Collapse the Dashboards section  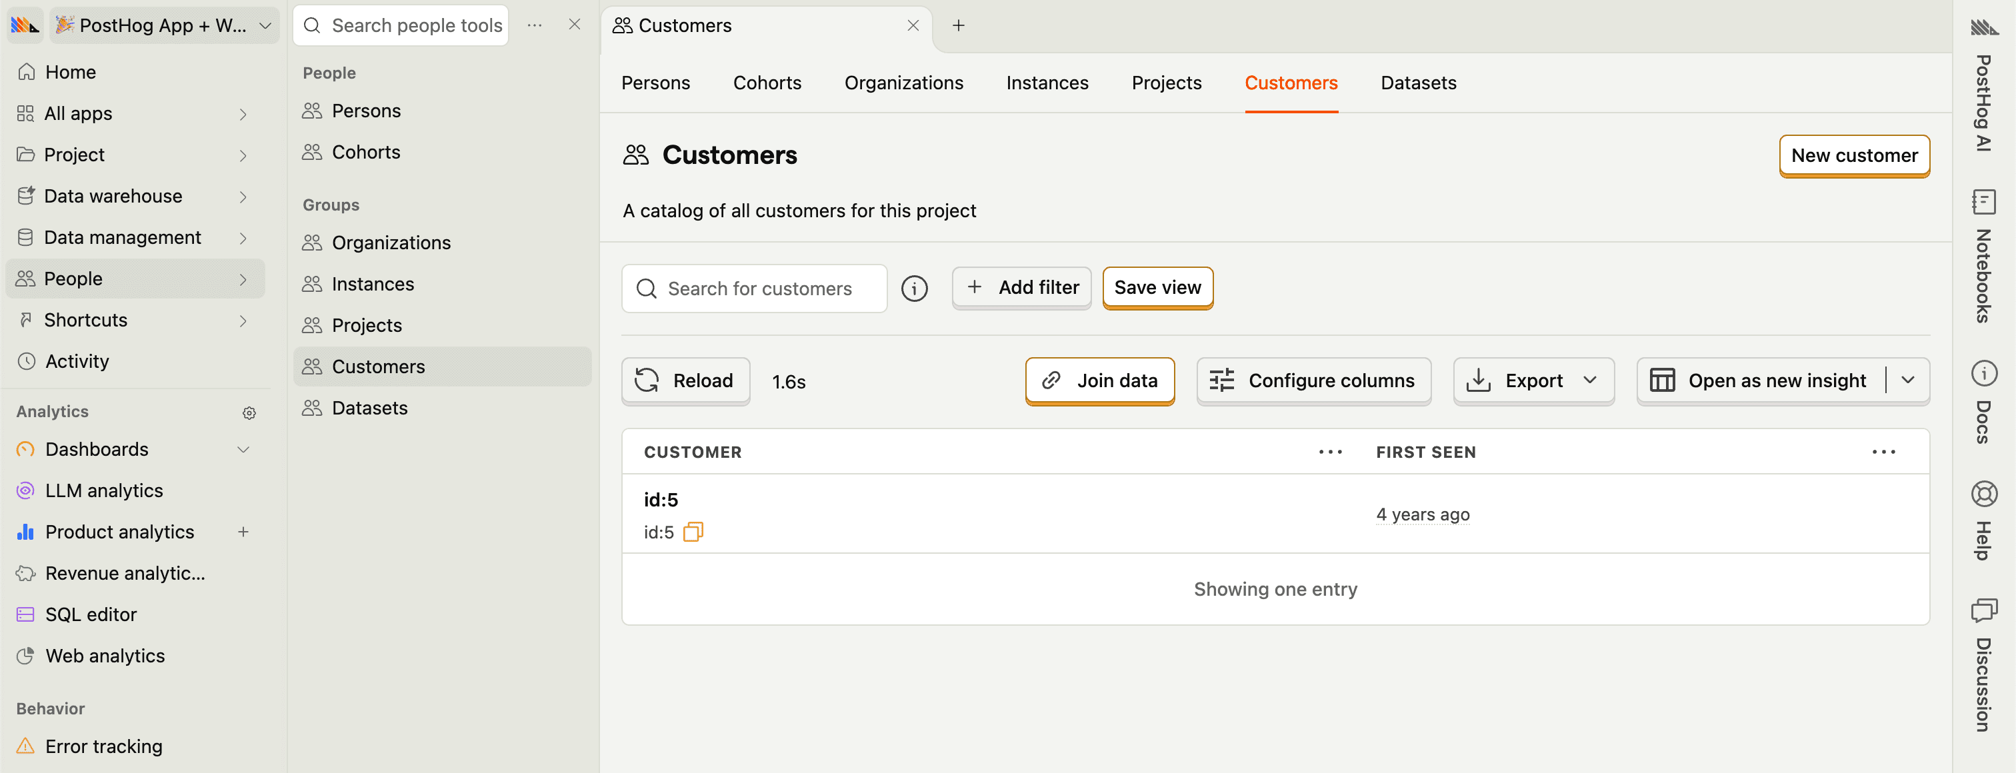coord(243,450)
